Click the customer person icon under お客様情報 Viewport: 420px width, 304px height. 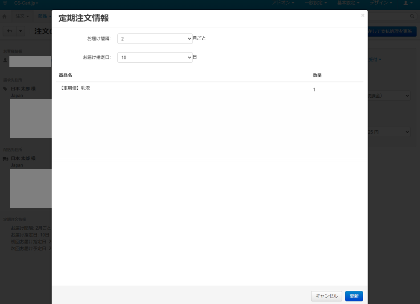tap(5, 61)
